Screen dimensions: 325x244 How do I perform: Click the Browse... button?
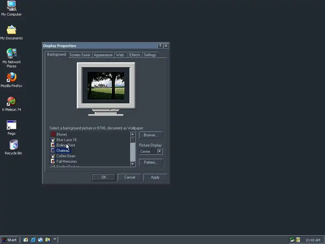151,135
